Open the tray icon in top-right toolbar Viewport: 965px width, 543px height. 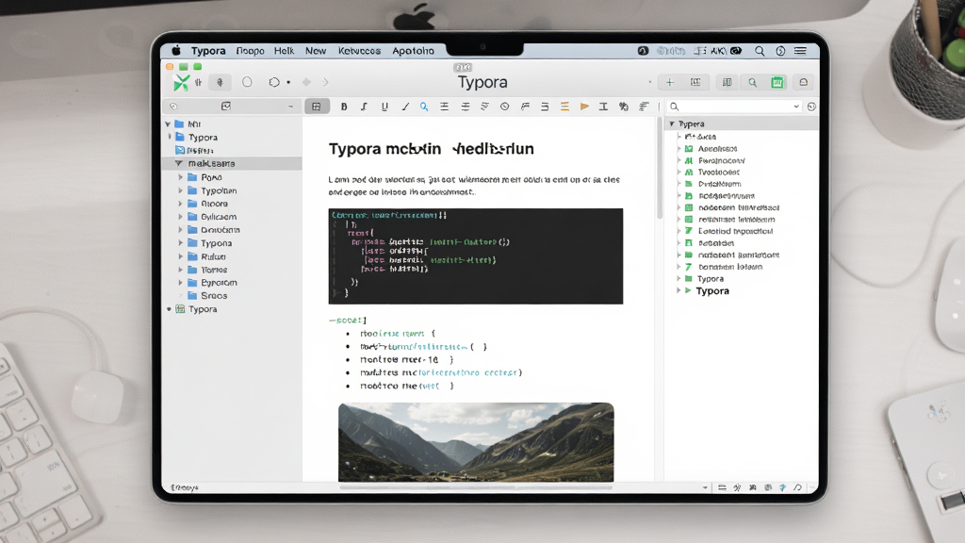click(803, 83)
